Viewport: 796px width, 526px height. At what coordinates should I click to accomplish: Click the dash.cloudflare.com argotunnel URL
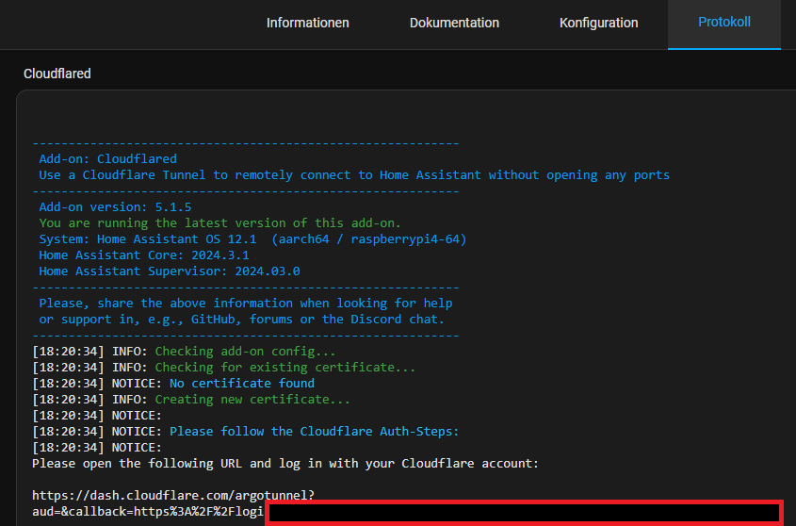(173, 495)
